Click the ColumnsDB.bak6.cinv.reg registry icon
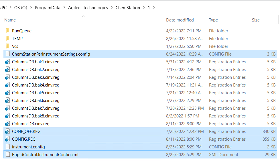This screenshot has height=161, width=280. click(7, 101)
